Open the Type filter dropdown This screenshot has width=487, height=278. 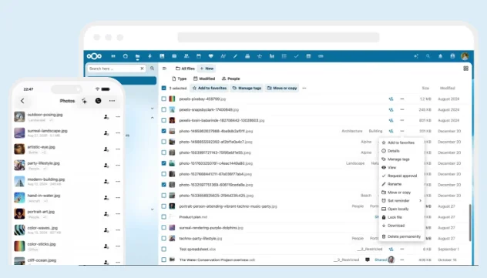point(180,79)
